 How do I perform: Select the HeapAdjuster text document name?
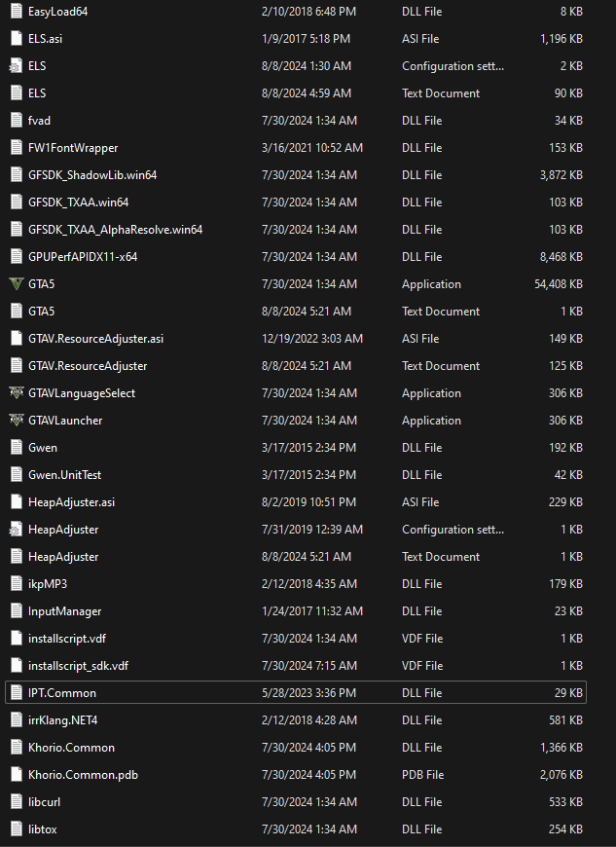coord(63,557)
